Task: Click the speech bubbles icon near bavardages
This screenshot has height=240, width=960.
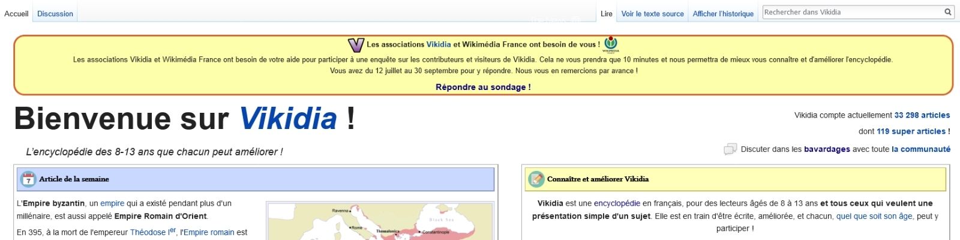Action: (x=730, y=149)
